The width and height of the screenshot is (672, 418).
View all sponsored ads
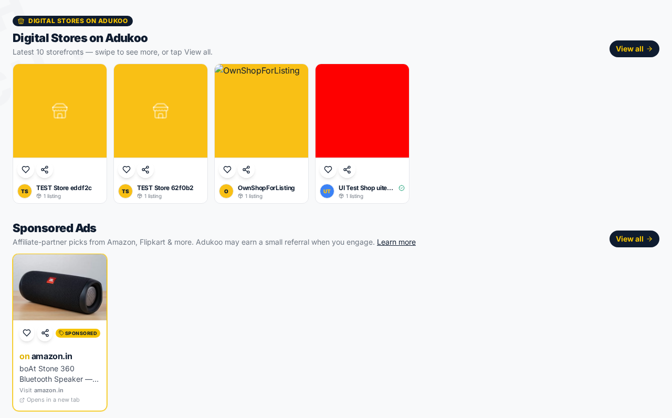tap(634, 239)
